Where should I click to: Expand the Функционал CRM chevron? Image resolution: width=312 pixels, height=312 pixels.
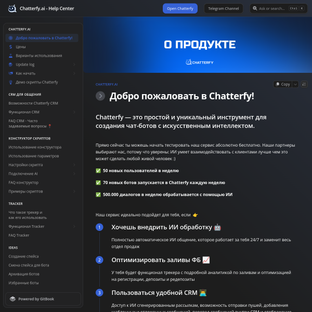coord(74,112)
